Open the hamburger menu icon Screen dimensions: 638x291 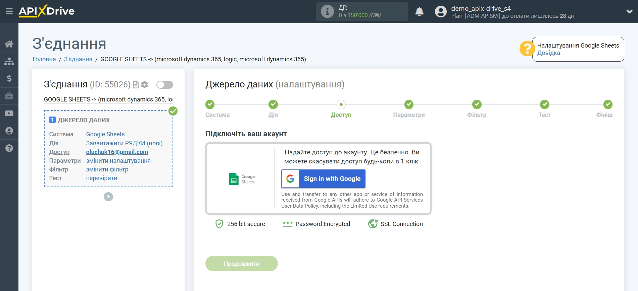9,11
